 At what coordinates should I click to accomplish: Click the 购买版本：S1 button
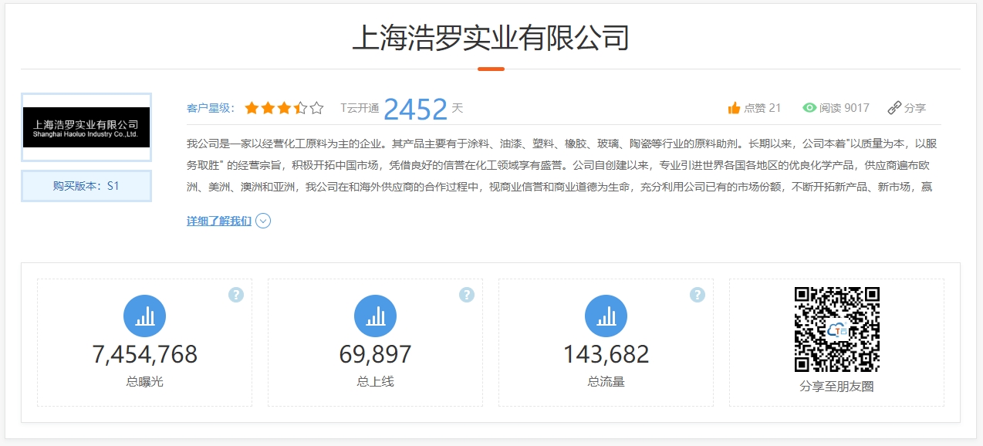click(x=86, y=186)
